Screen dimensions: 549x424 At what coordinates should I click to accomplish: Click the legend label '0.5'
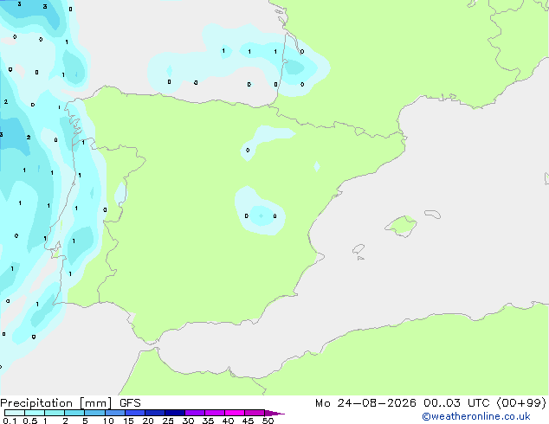point(29,421)
